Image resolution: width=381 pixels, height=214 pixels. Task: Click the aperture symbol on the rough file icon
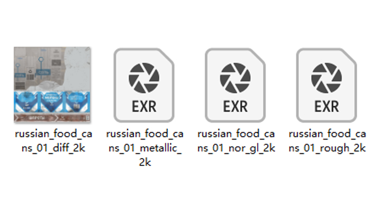pos(326,78)
